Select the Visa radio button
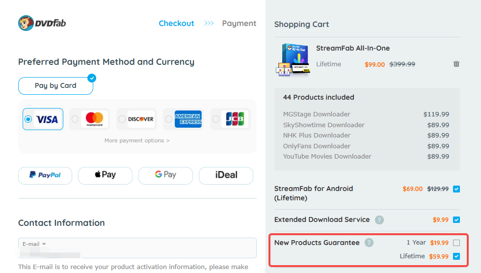 point(28,119)
